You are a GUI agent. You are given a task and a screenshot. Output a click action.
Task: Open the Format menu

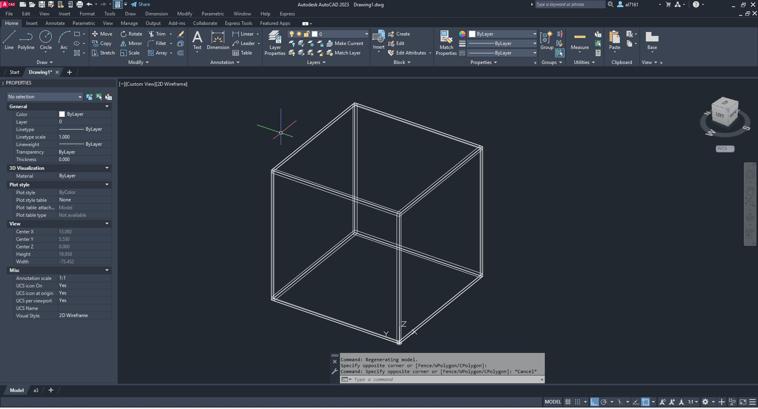pyautogui.click(x=87, y=14)
